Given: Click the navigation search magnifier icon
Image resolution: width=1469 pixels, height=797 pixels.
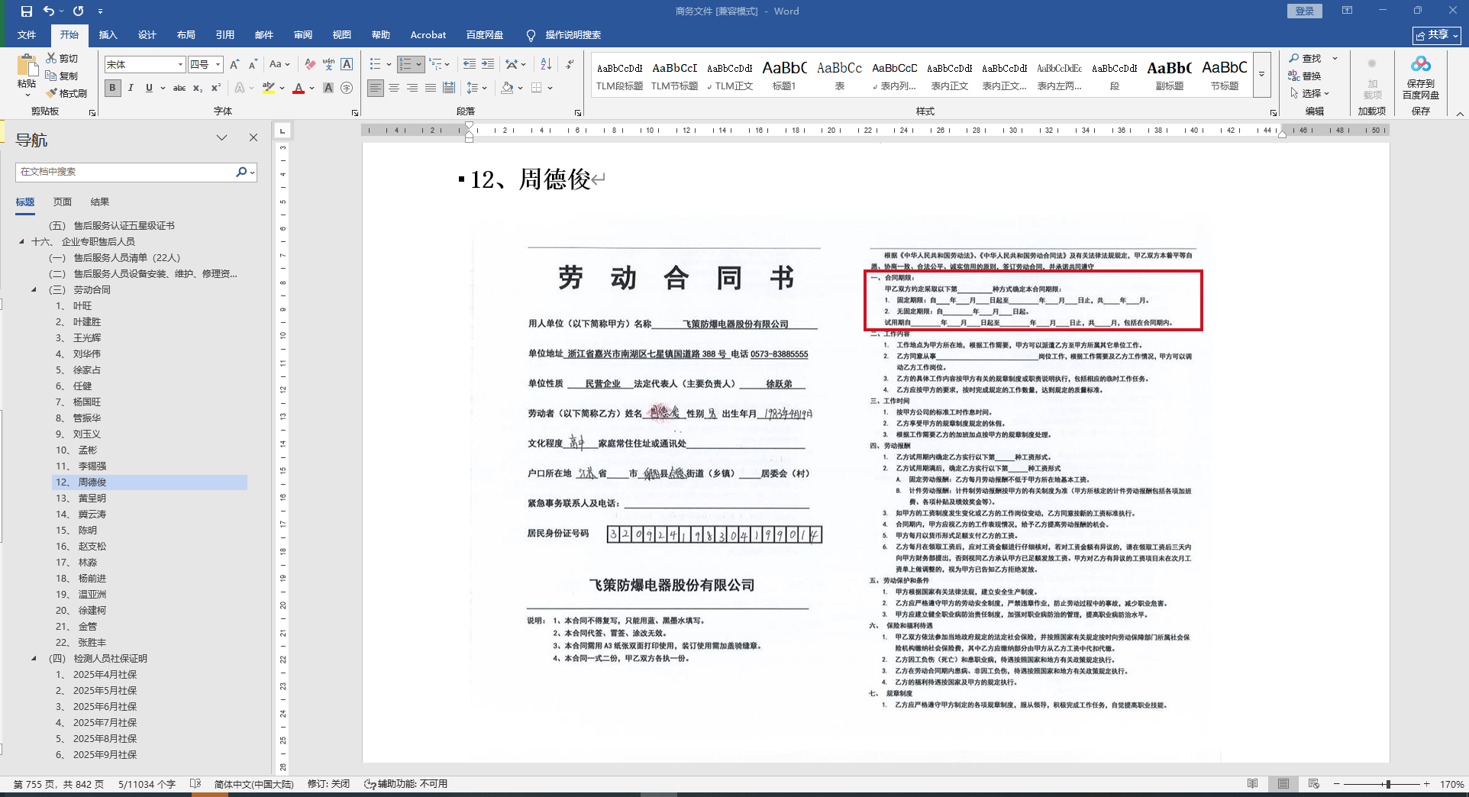Looking at the screenshot, I should (241, 172).
